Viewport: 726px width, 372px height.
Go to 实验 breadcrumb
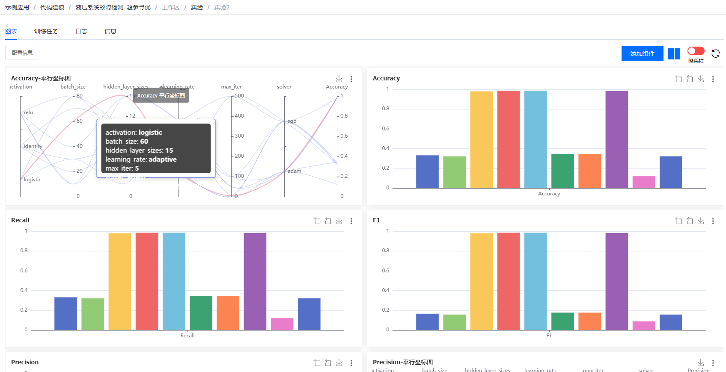(x=197, y=7)
